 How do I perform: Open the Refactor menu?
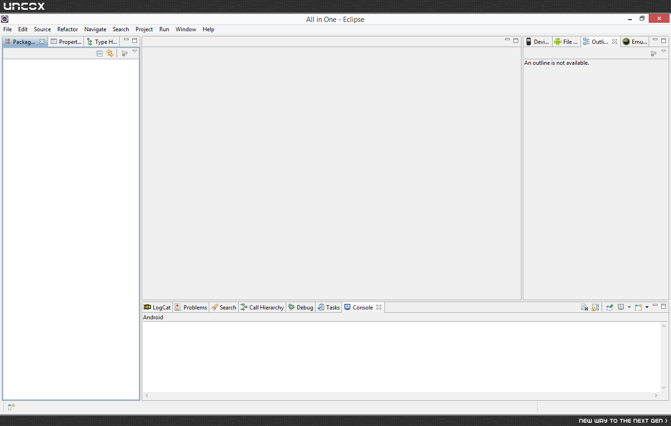(x=68, y=29)
